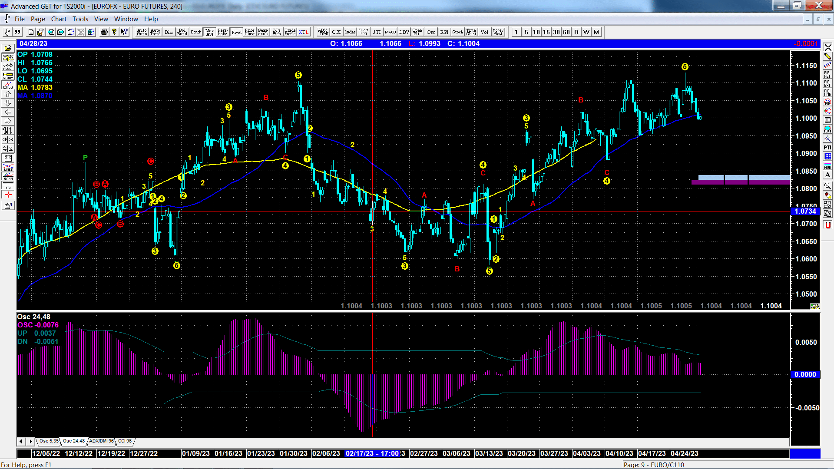Click the previous page left-arrow icon
This screenshot has width=834, height=469.
50,32
